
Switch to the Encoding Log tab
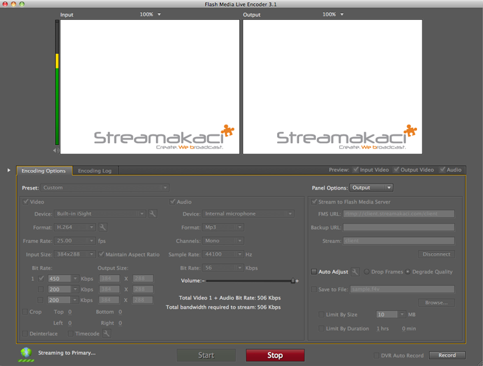95,171
